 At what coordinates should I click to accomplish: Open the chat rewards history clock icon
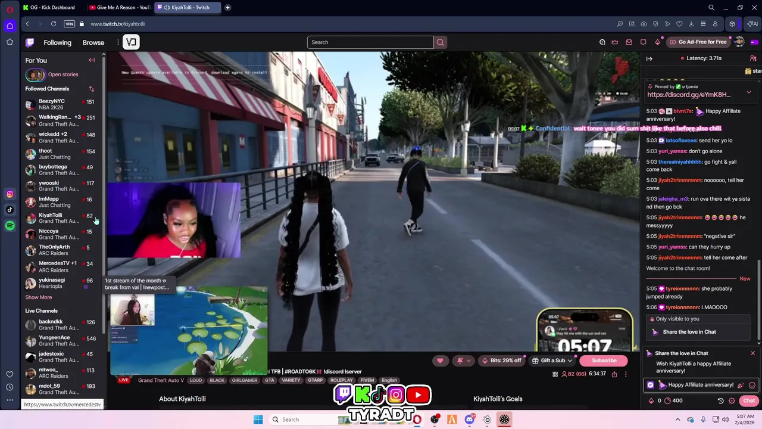(x=720, y=401)
